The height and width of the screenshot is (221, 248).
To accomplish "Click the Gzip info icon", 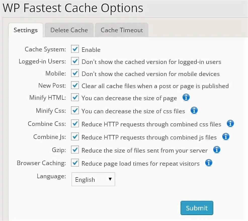I will (x=217, y=150).
